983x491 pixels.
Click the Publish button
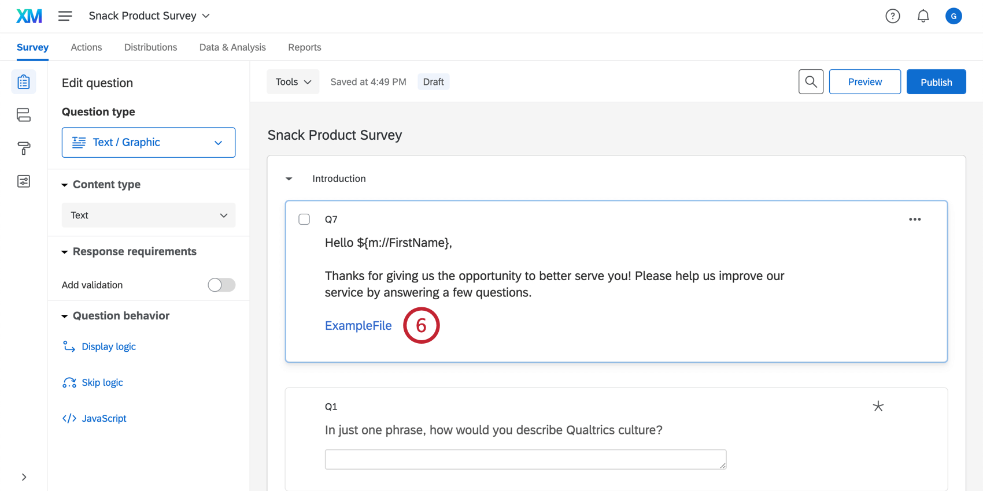[936, 82]
